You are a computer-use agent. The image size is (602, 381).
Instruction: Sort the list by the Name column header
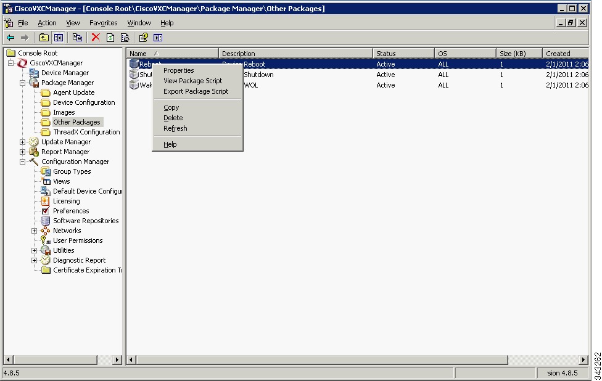tap(173, 54)
